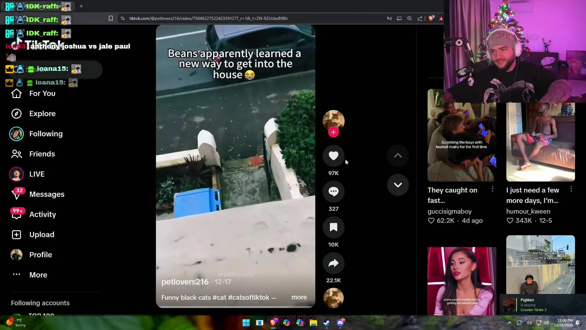Click the zoom magnifier in address bar
586x330 pixels.
[410, 18]
